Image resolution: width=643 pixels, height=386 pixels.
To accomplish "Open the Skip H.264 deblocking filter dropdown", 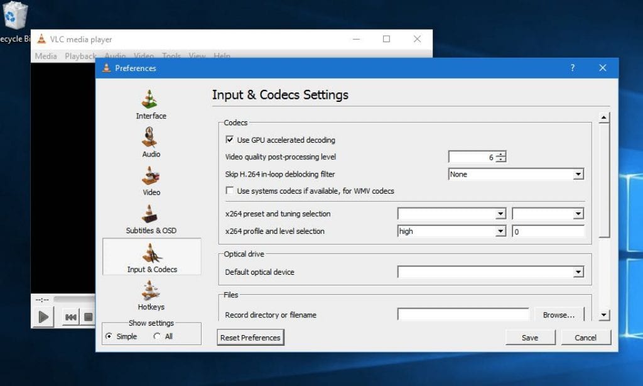I will click(578, 174).
